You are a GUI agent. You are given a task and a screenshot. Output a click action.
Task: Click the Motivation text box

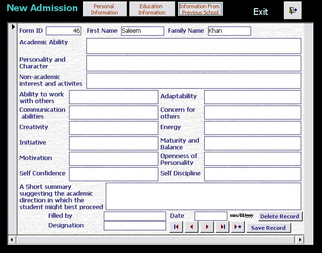(x=113, y=159)
